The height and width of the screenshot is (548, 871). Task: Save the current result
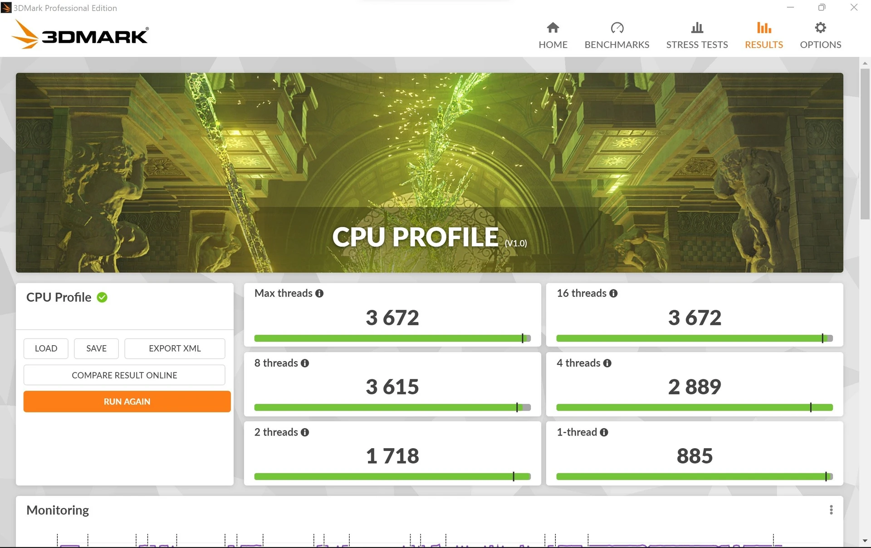tap(96, 348)
